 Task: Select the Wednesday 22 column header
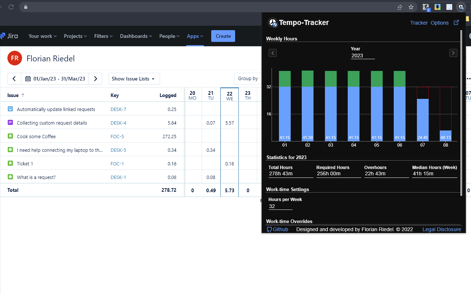(230, 96)
